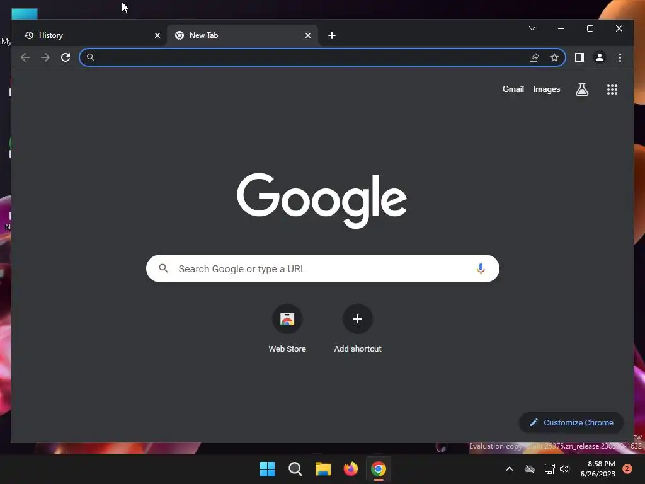Screen dimensions: 645x484
Task: Bookmark this tab with the star icon
Action: coord(554,57)
